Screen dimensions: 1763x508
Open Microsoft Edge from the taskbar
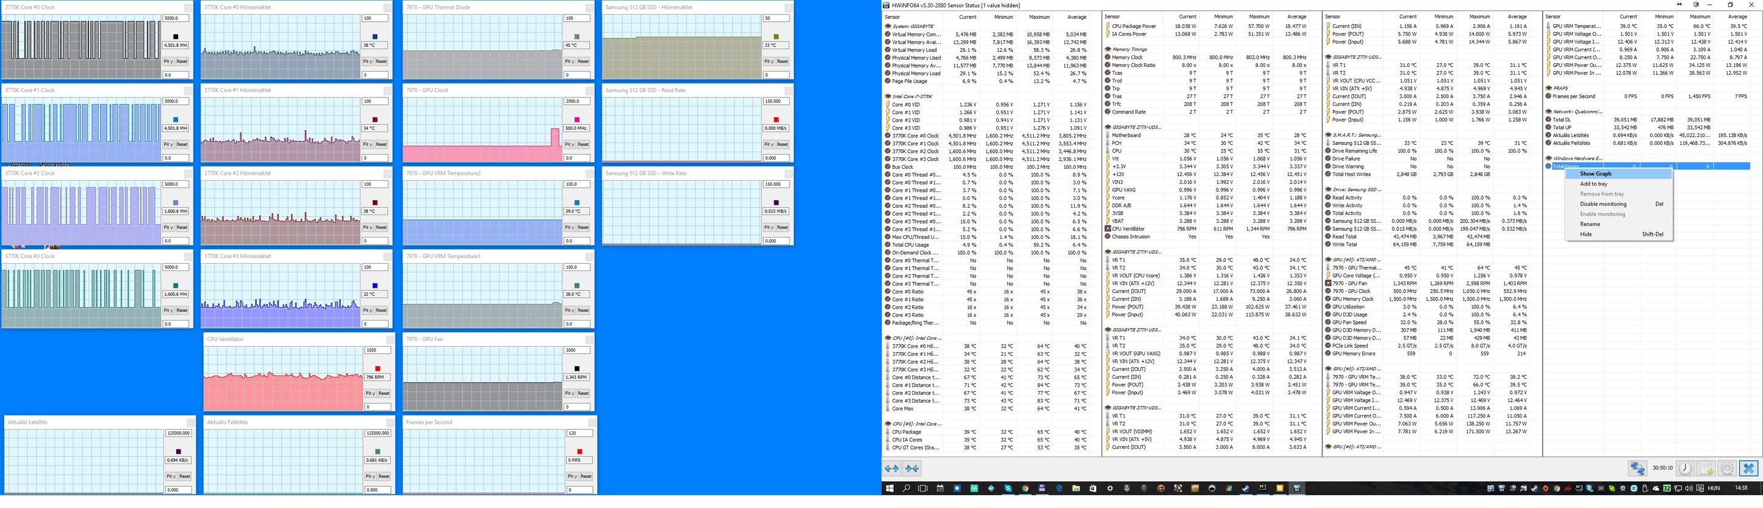tap(1059, 489)
